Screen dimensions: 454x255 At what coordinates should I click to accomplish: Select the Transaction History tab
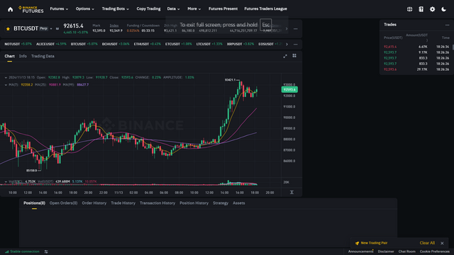click(x=157, y=203)
